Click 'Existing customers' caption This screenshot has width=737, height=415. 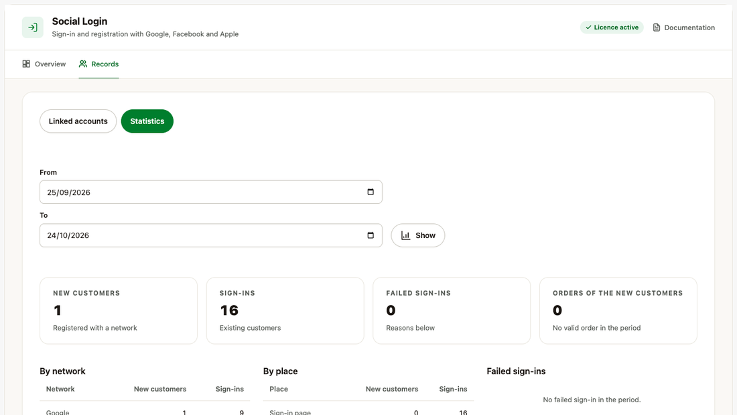(x=250, y=328)
